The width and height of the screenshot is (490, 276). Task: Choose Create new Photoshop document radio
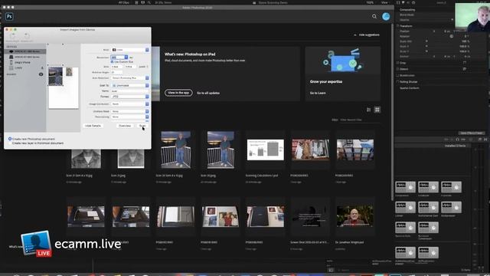10,139
